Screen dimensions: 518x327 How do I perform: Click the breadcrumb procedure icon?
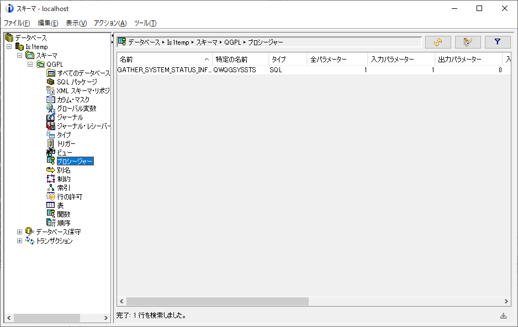pos(122,41)
